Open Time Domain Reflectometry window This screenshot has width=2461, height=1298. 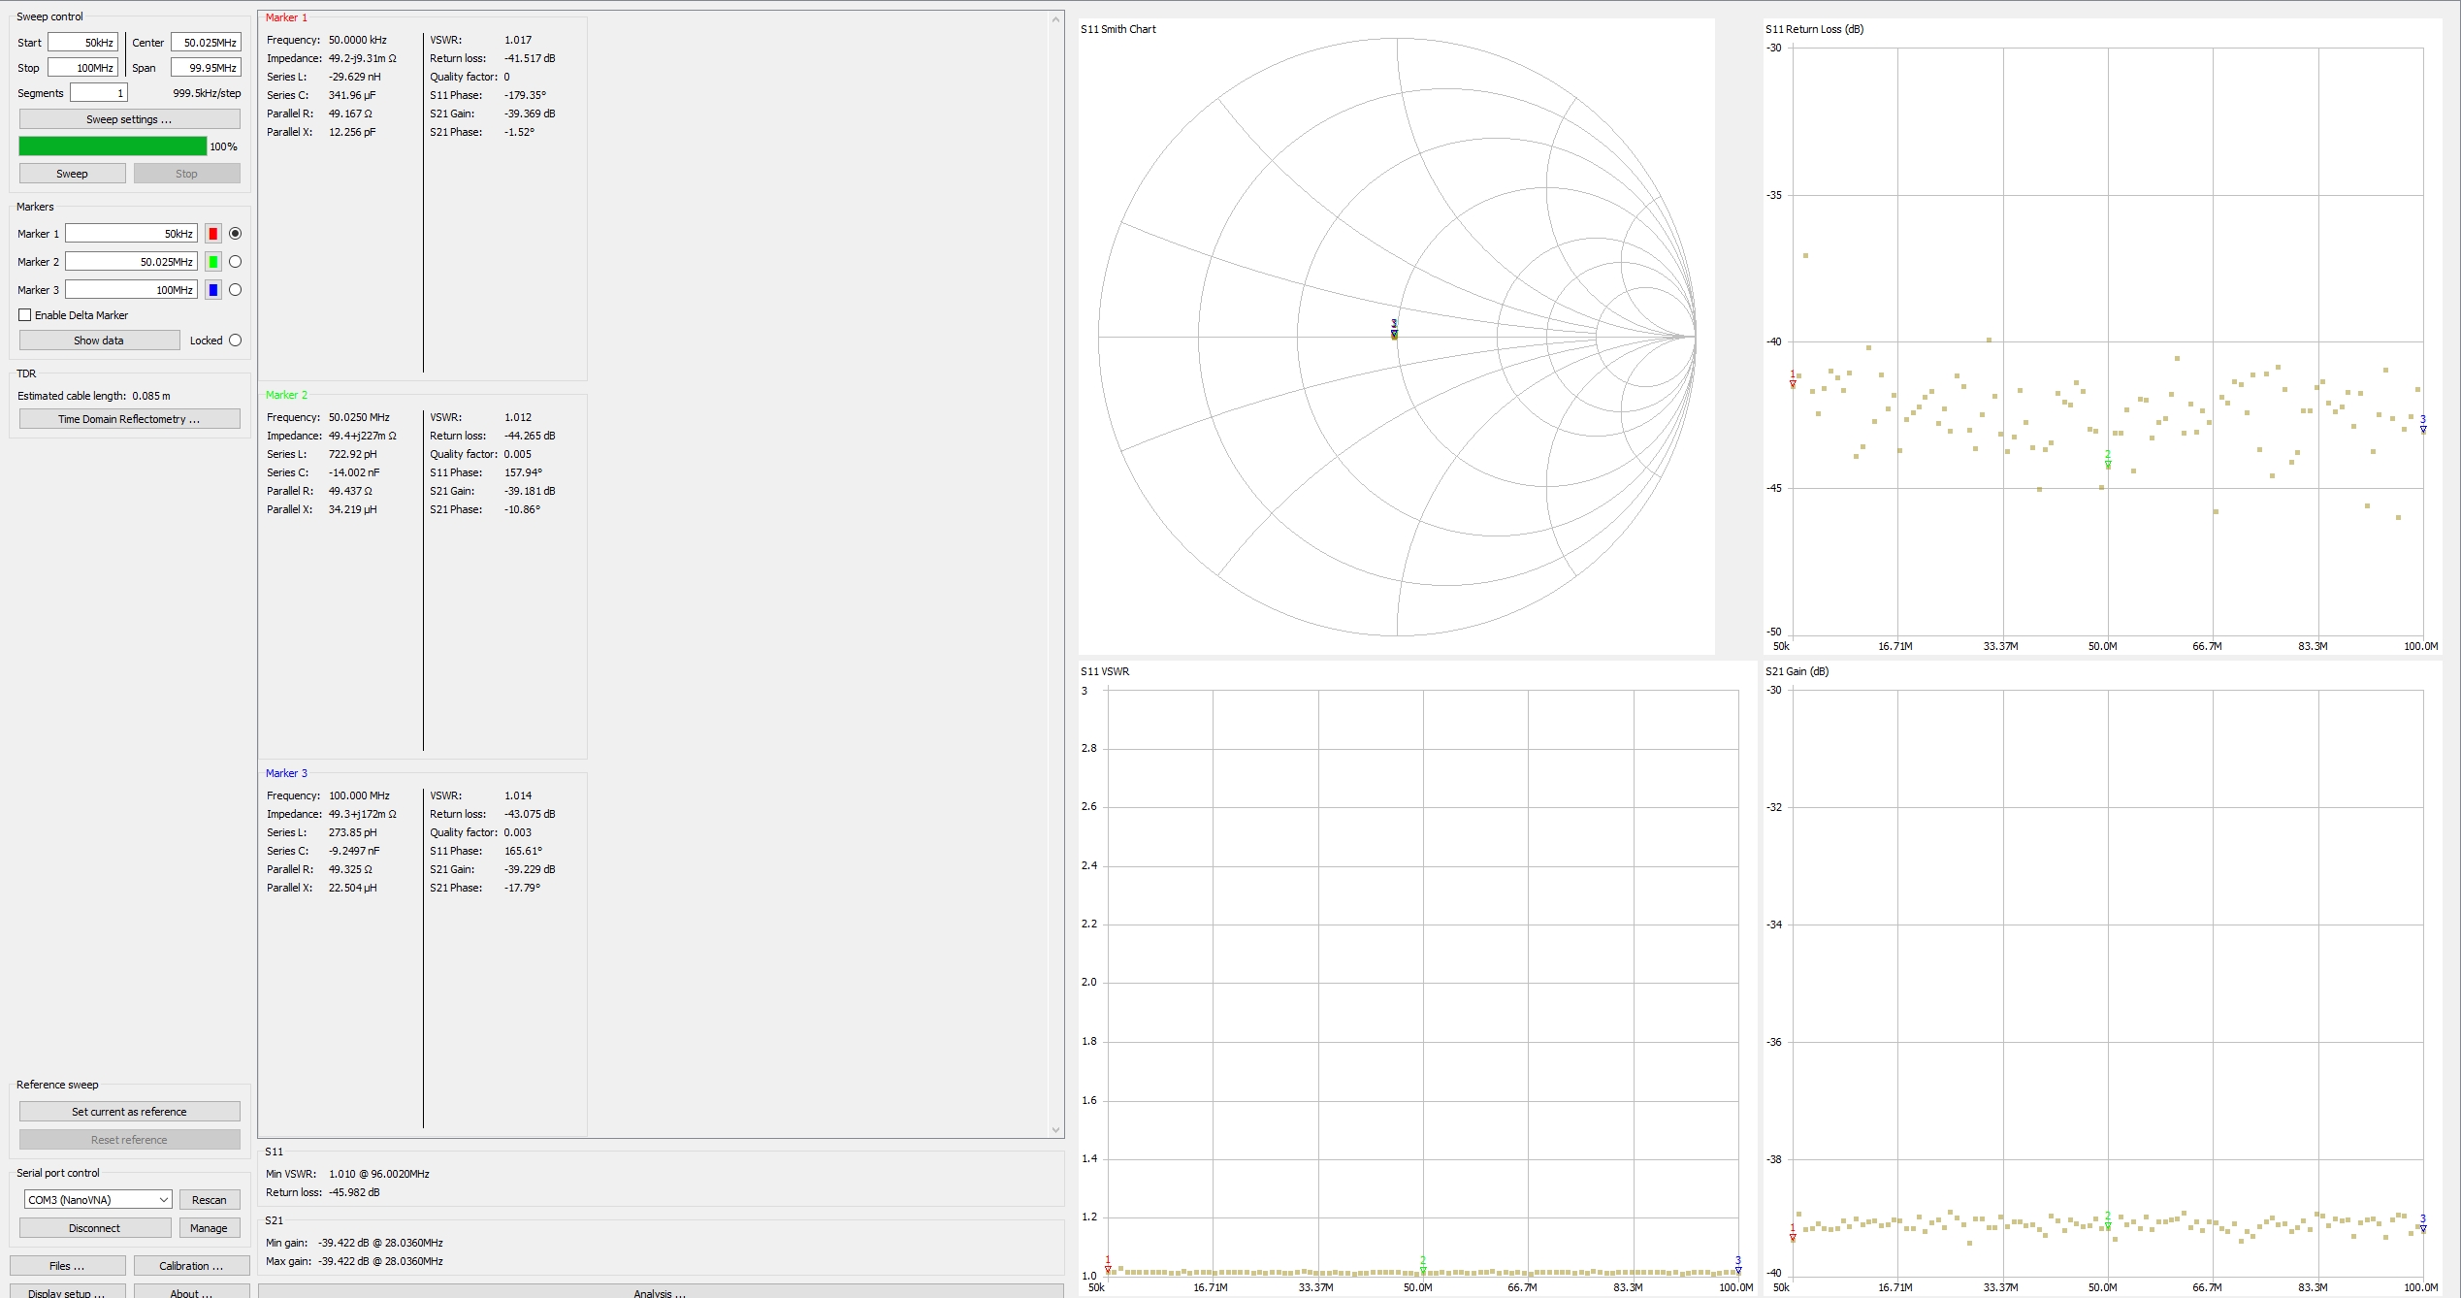click(129, 419)
